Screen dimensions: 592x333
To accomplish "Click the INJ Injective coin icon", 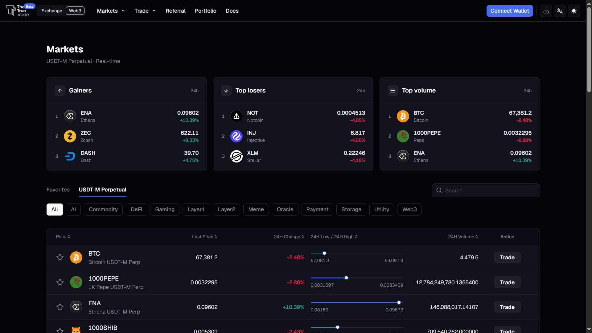I will (236, 136).
